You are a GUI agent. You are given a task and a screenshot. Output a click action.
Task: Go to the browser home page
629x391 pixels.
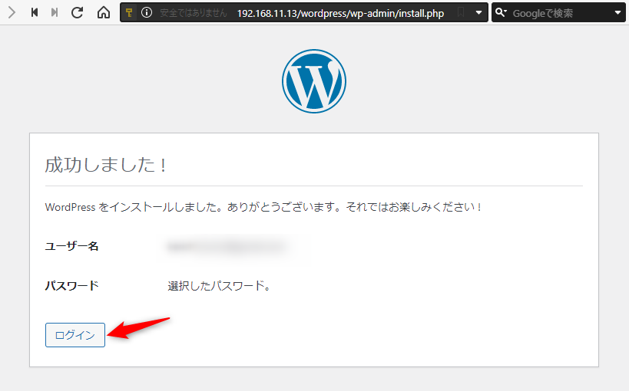[104, 13]
